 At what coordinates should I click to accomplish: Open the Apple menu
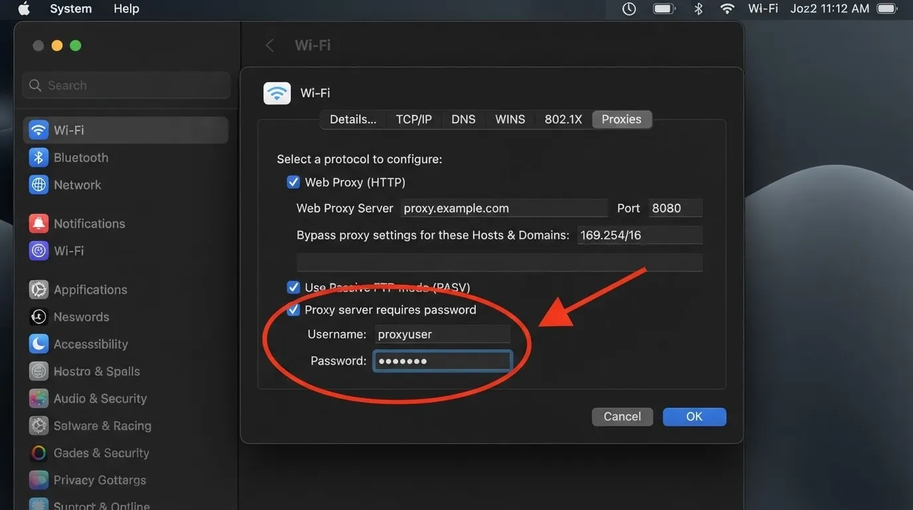point(24,9)
